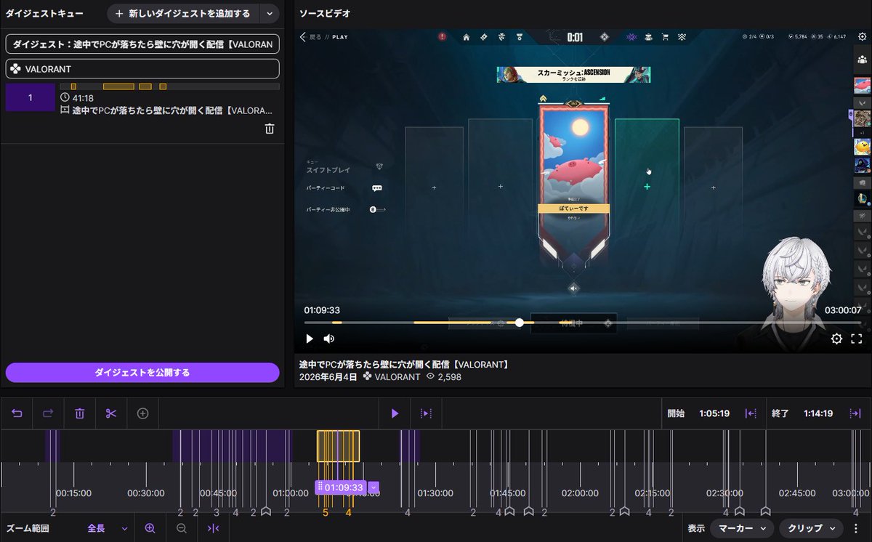
Task: Open the マーカー display dropdown
Action: coord(741,528)
